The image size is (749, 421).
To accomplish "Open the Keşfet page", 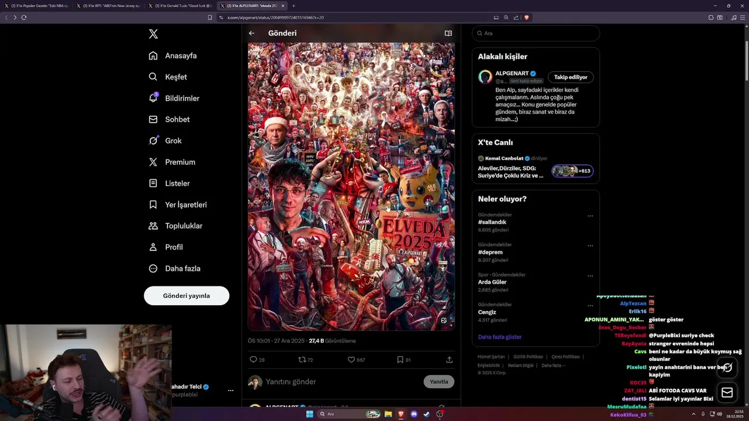I will pyautogui.click(x=168, y=77).
